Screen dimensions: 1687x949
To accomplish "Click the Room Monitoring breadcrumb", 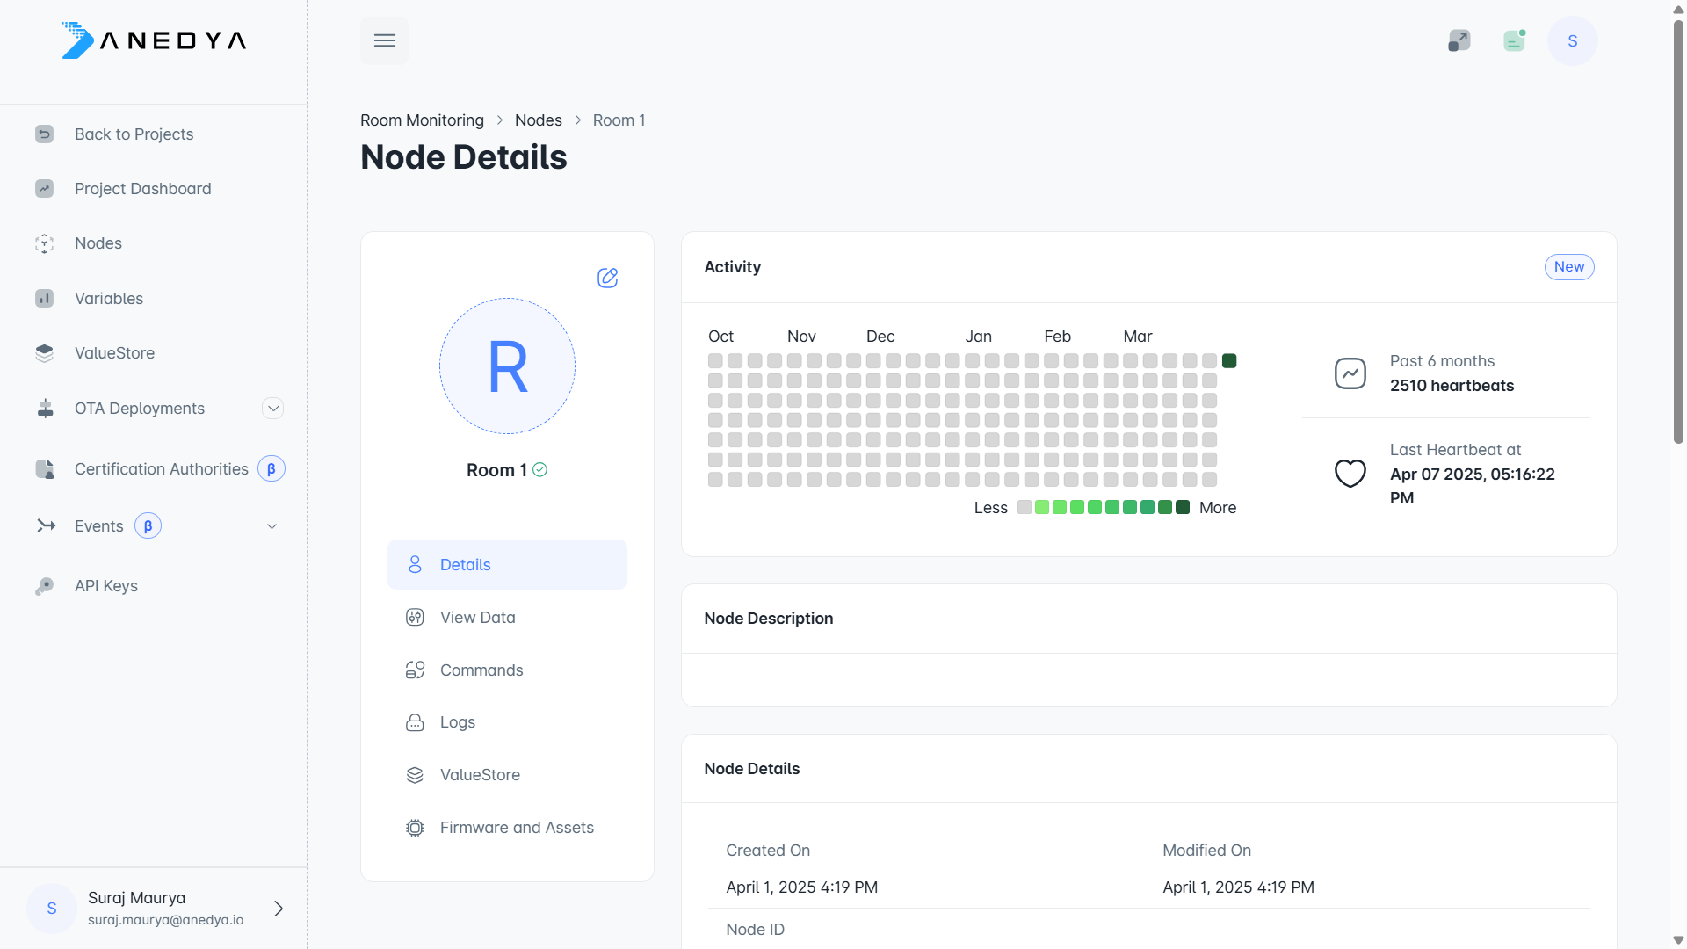I will pos(422,120).
